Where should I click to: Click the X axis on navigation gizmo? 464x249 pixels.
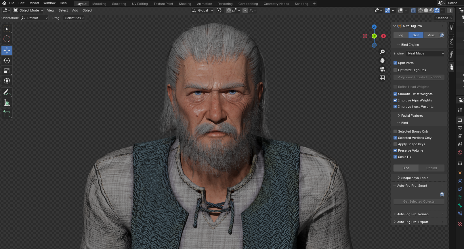click(383, 36)
